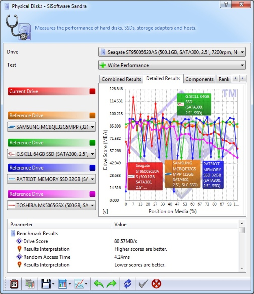Open the G.SKILL 64GB SSD reference dropdown
The height and width of the screenshot is (294, 254).
point(51,154)
